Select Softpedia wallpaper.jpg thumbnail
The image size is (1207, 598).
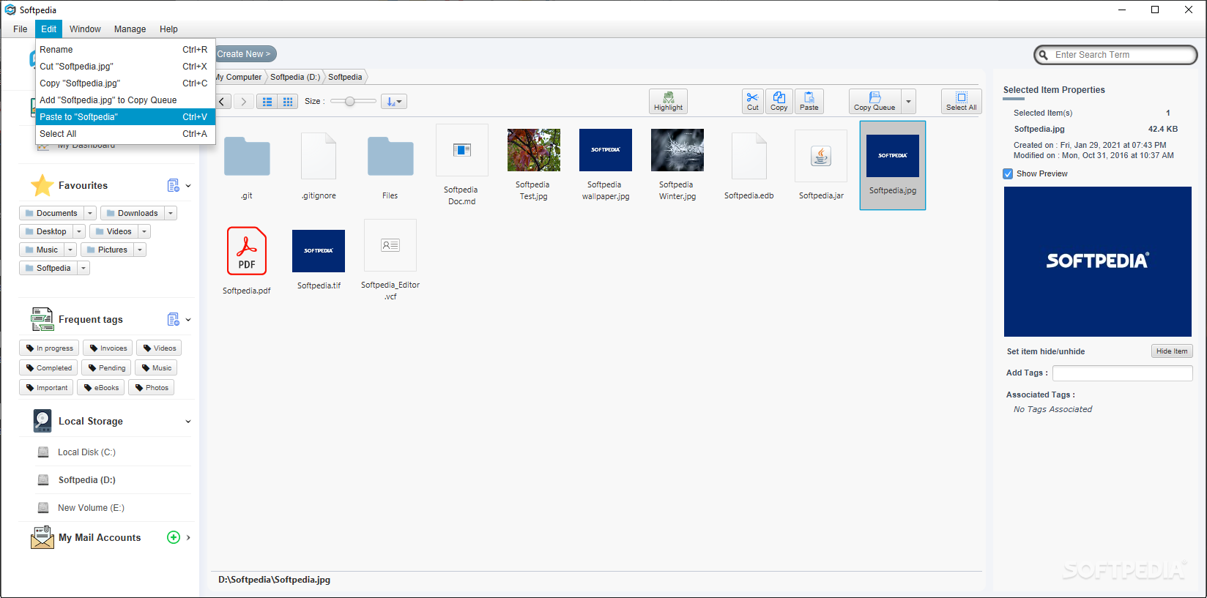pos(605,164)
